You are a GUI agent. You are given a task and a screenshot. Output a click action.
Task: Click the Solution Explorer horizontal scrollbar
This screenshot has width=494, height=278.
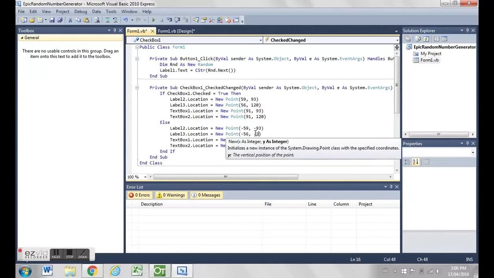point(439,134)
